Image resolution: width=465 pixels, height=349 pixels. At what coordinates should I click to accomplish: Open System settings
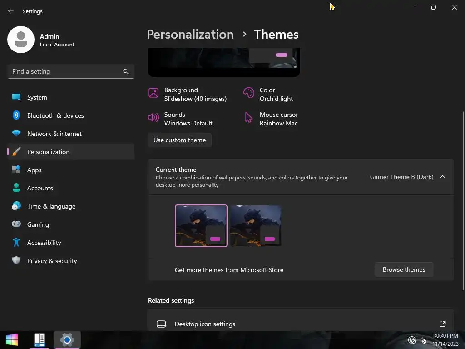click(x=71, y=97)
